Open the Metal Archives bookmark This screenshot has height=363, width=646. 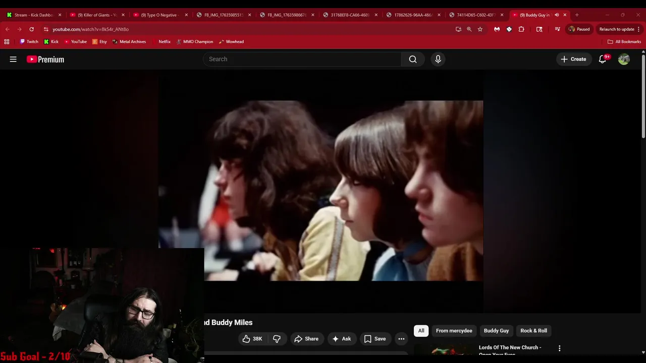click(x=129, y=42)
